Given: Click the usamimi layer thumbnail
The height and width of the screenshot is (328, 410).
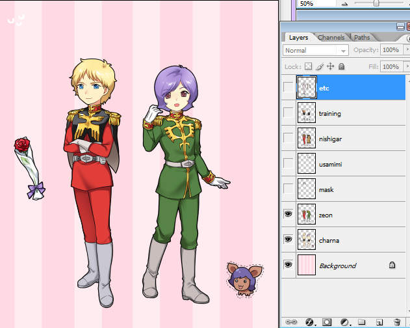Looking at the screenshot, I should 307,163.
